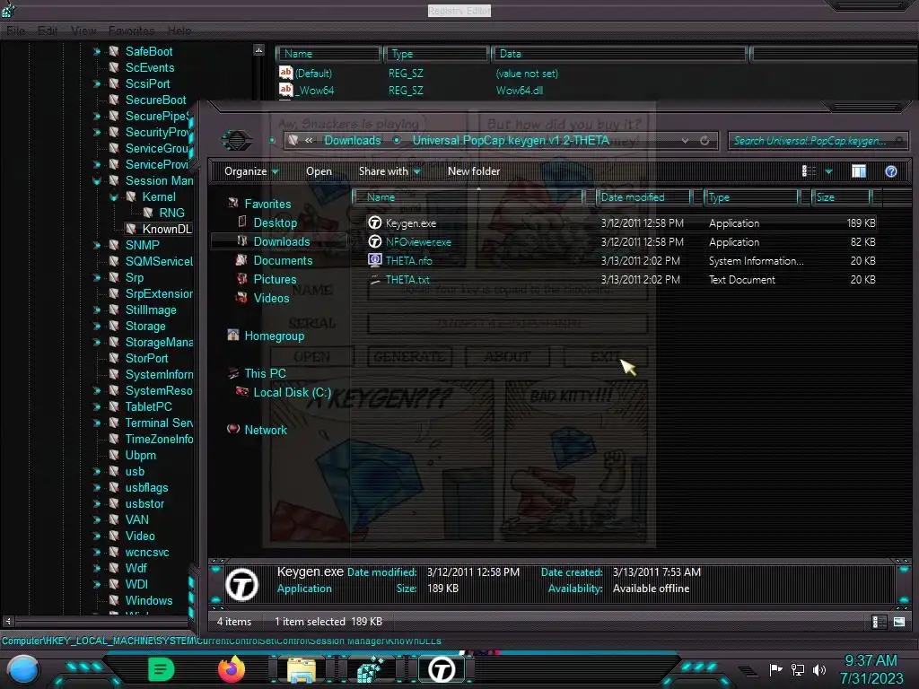919x689 pixels.
Task: Click the Explorer back navigation button
Action: (237, 141)
